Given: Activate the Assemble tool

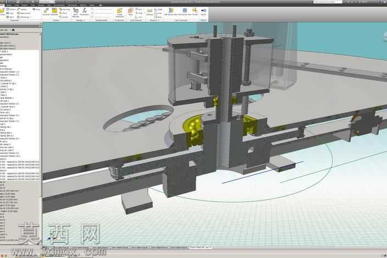Looking at the screenshot, I should 54,12.
